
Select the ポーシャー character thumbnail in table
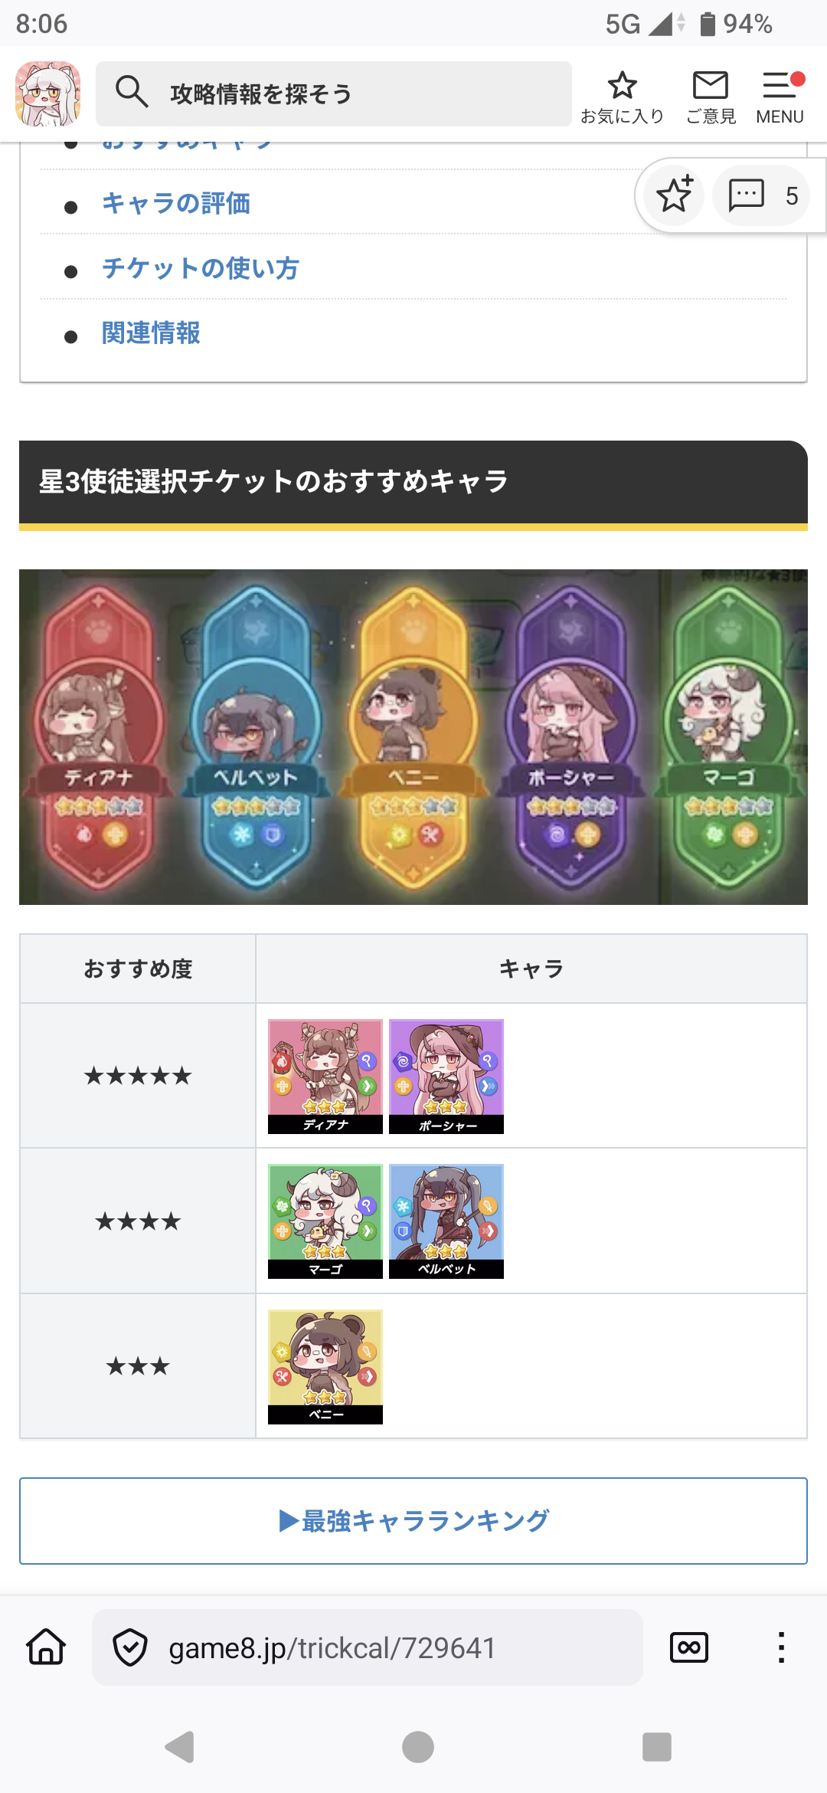pos(446,1076)
